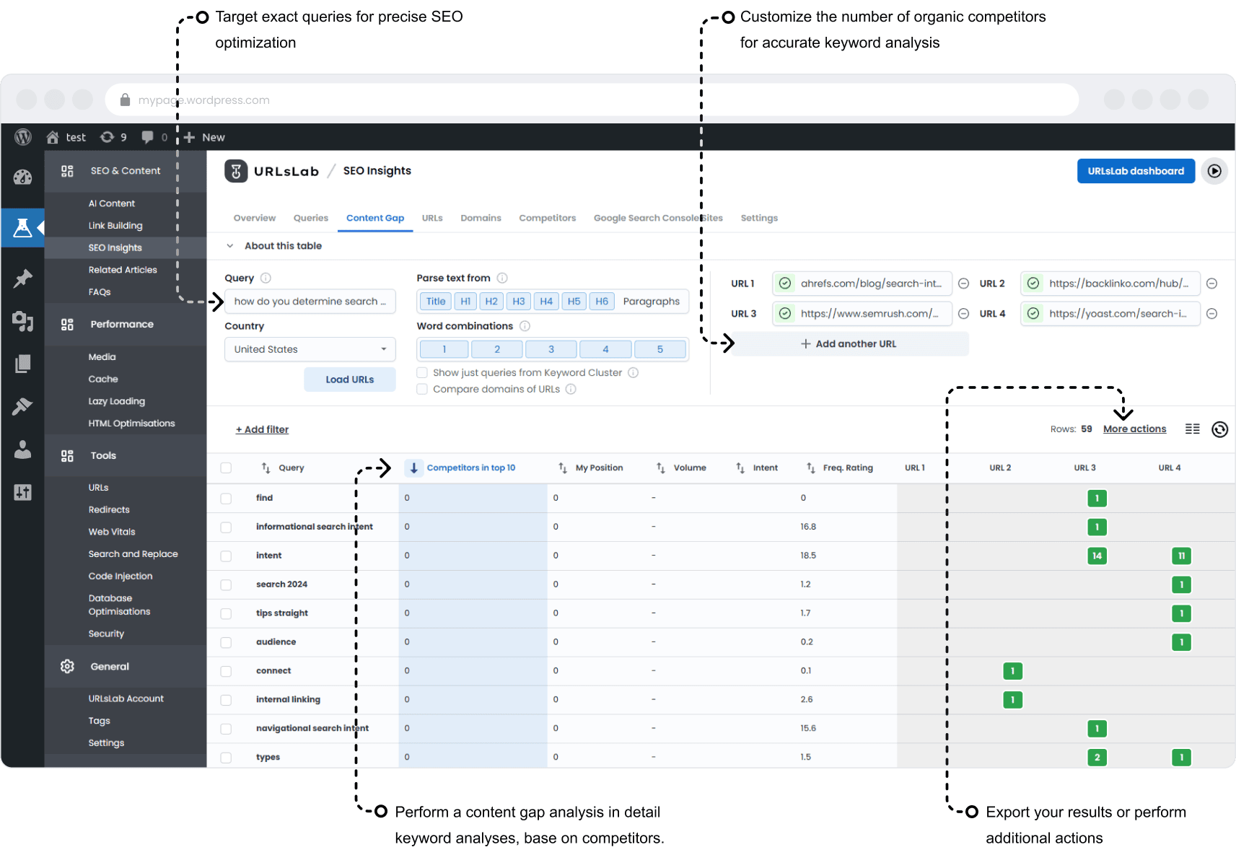The image size is (1236, 855).
Task: Open the Appearance brush sidebar icon
Action: [x=22, y=406]
